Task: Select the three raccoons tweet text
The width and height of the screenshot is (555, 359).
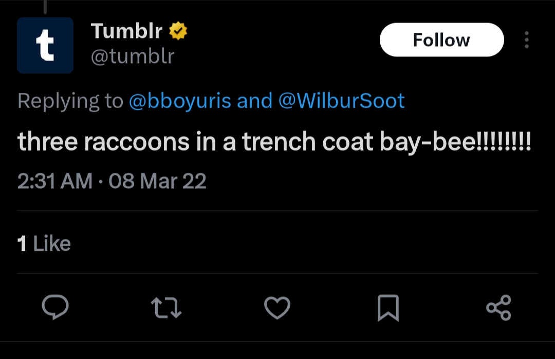Action: coord(274,142)
